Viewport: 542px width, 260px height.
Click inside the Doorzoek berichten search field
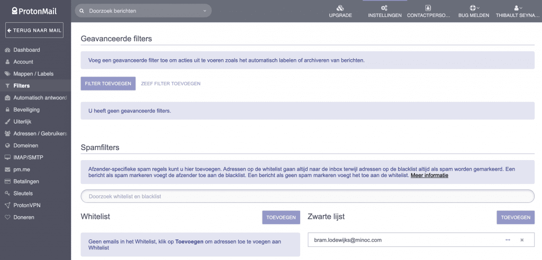(x=143, y=11)
